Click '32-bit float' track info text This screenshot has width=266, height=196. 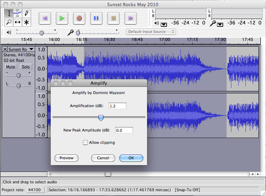click(x=14, y=60)
